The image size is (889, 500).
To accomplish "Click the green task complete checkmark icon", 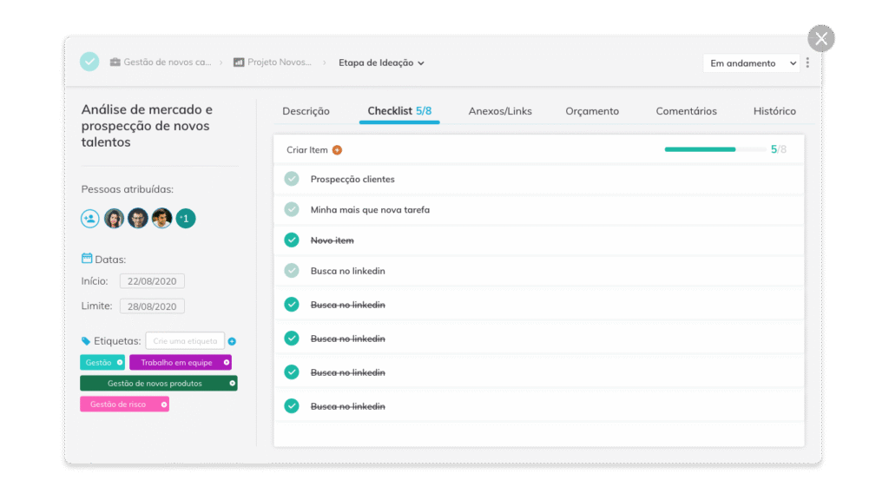I will pos(89,62).
